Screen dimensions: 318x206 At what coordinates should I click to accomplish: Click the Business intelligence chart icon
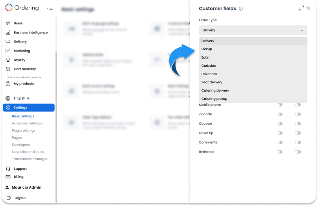(x=8, y=32)
